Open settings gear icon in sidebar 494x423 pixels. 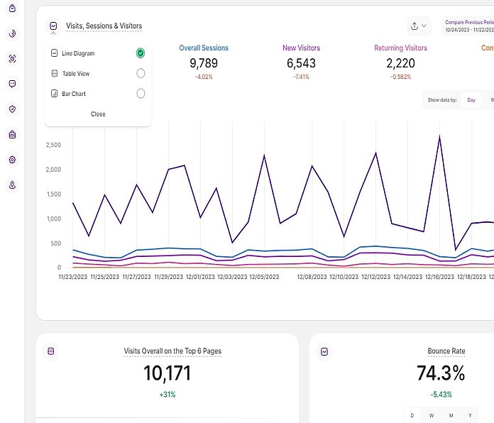(12, 160)
